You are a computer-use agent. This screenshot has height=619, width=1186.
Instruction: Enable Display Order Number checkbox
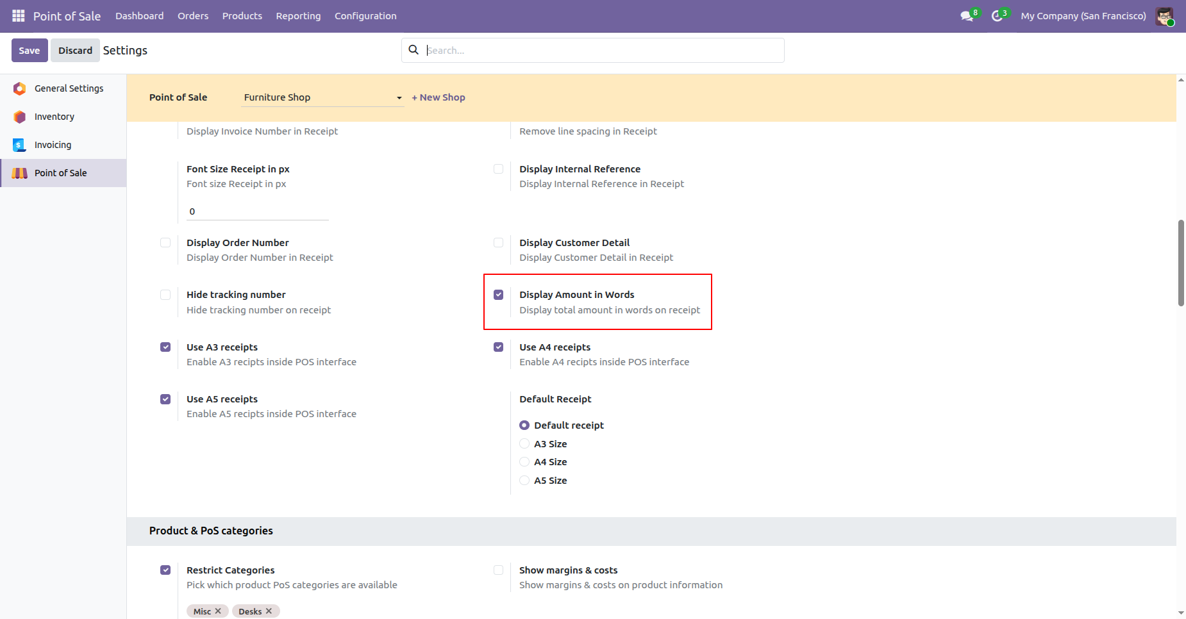coord(165,243)
